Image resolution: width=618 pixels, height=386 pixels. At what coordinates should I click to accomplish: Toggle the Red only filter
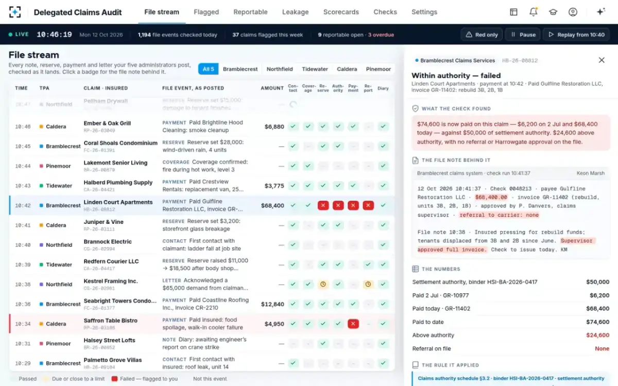[482, 34]
